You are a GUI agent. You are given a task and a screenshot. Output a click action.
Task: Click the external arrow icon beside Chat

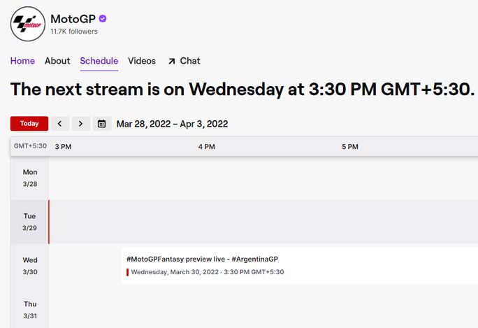pos(171,62)
